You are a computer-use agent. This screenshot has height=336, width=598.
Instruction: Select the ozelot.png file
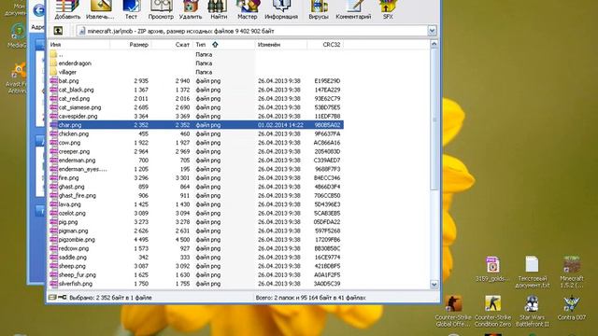[196, 213]
